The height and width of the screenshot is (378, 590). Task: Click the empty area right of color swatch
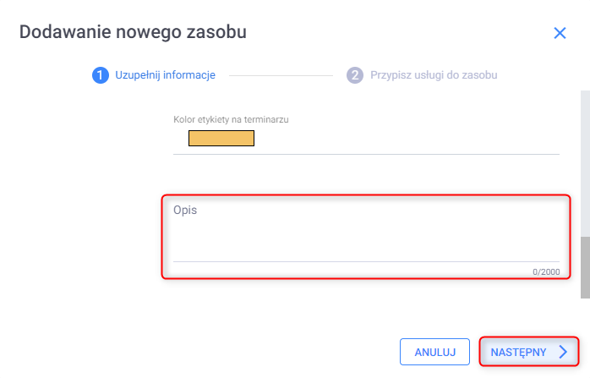[406, 138]
